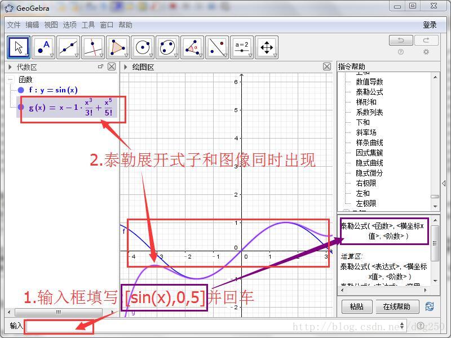Screen dimensions: 451x338
Task: Close the Algebra view (代数区)
Action: (112, 66)
